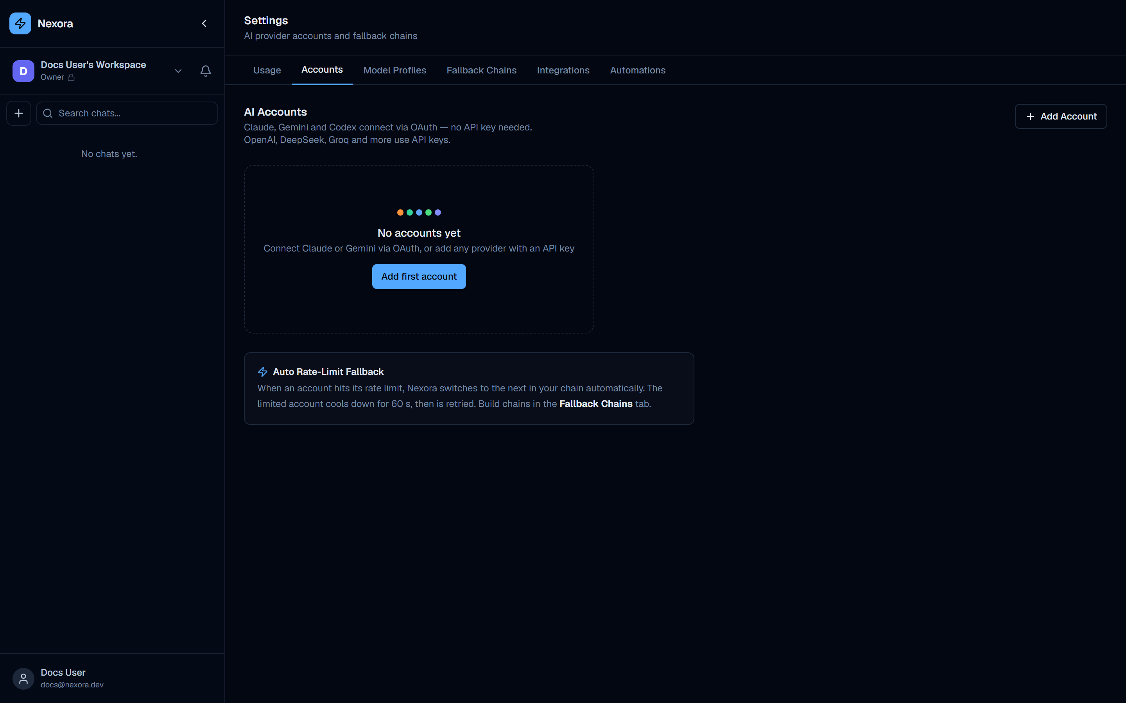This screenshot has height=703, width=1126.
Task: Start a new chat with the plus button
Action: coord(19,113)
